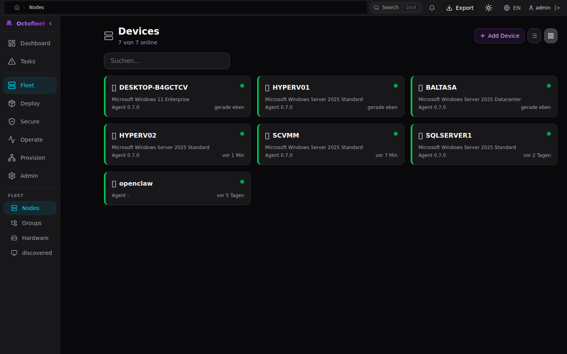The height and width of the screenshot is (354, 567).
Task: Export the device list
Action: pyautogui.click(x=460, y=7)
